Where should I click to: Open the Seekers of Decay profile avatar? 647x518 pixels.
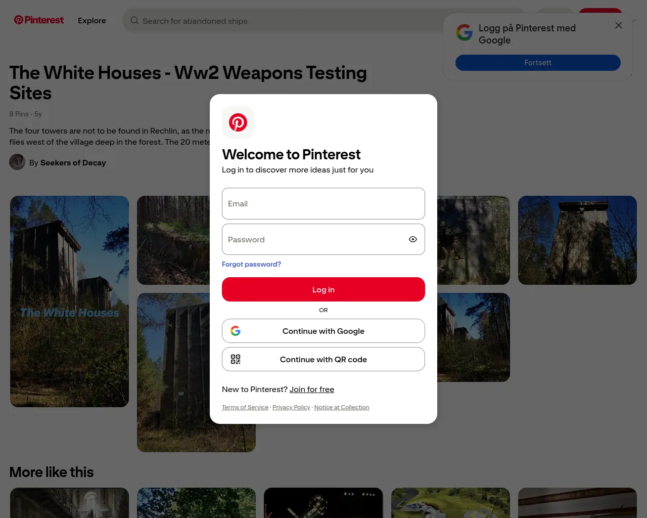(17, 162)
